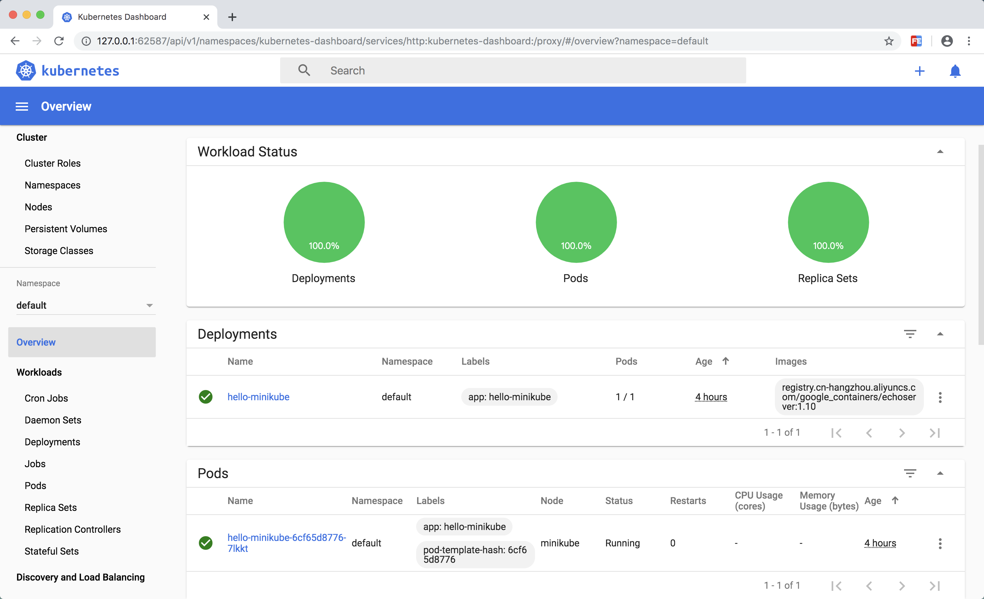Toggle the Age sort arrow in the Deployments table
984x599 pixels.
tap(726, 361)
